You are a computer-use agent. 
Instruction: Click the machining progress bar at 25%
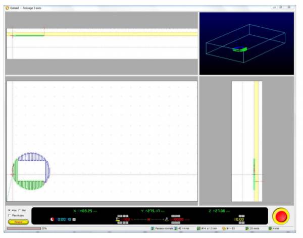pyautogui.click(x=24, y=228)
